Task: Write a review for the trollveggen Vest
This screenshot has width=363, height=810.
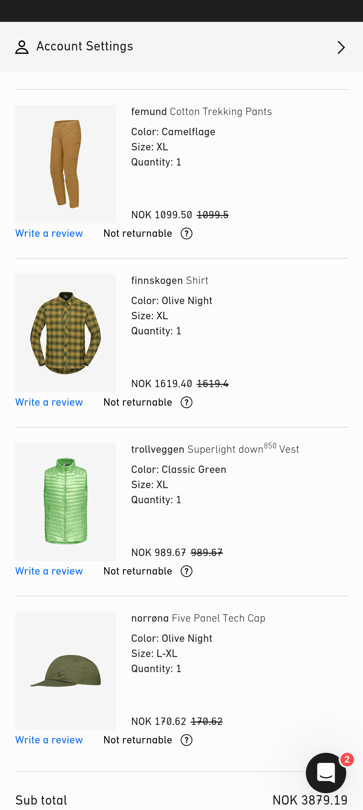Action: (49, 571)
